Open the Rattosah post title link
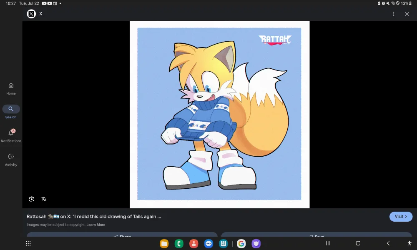417x250 pixels. (x=94, y=217)
